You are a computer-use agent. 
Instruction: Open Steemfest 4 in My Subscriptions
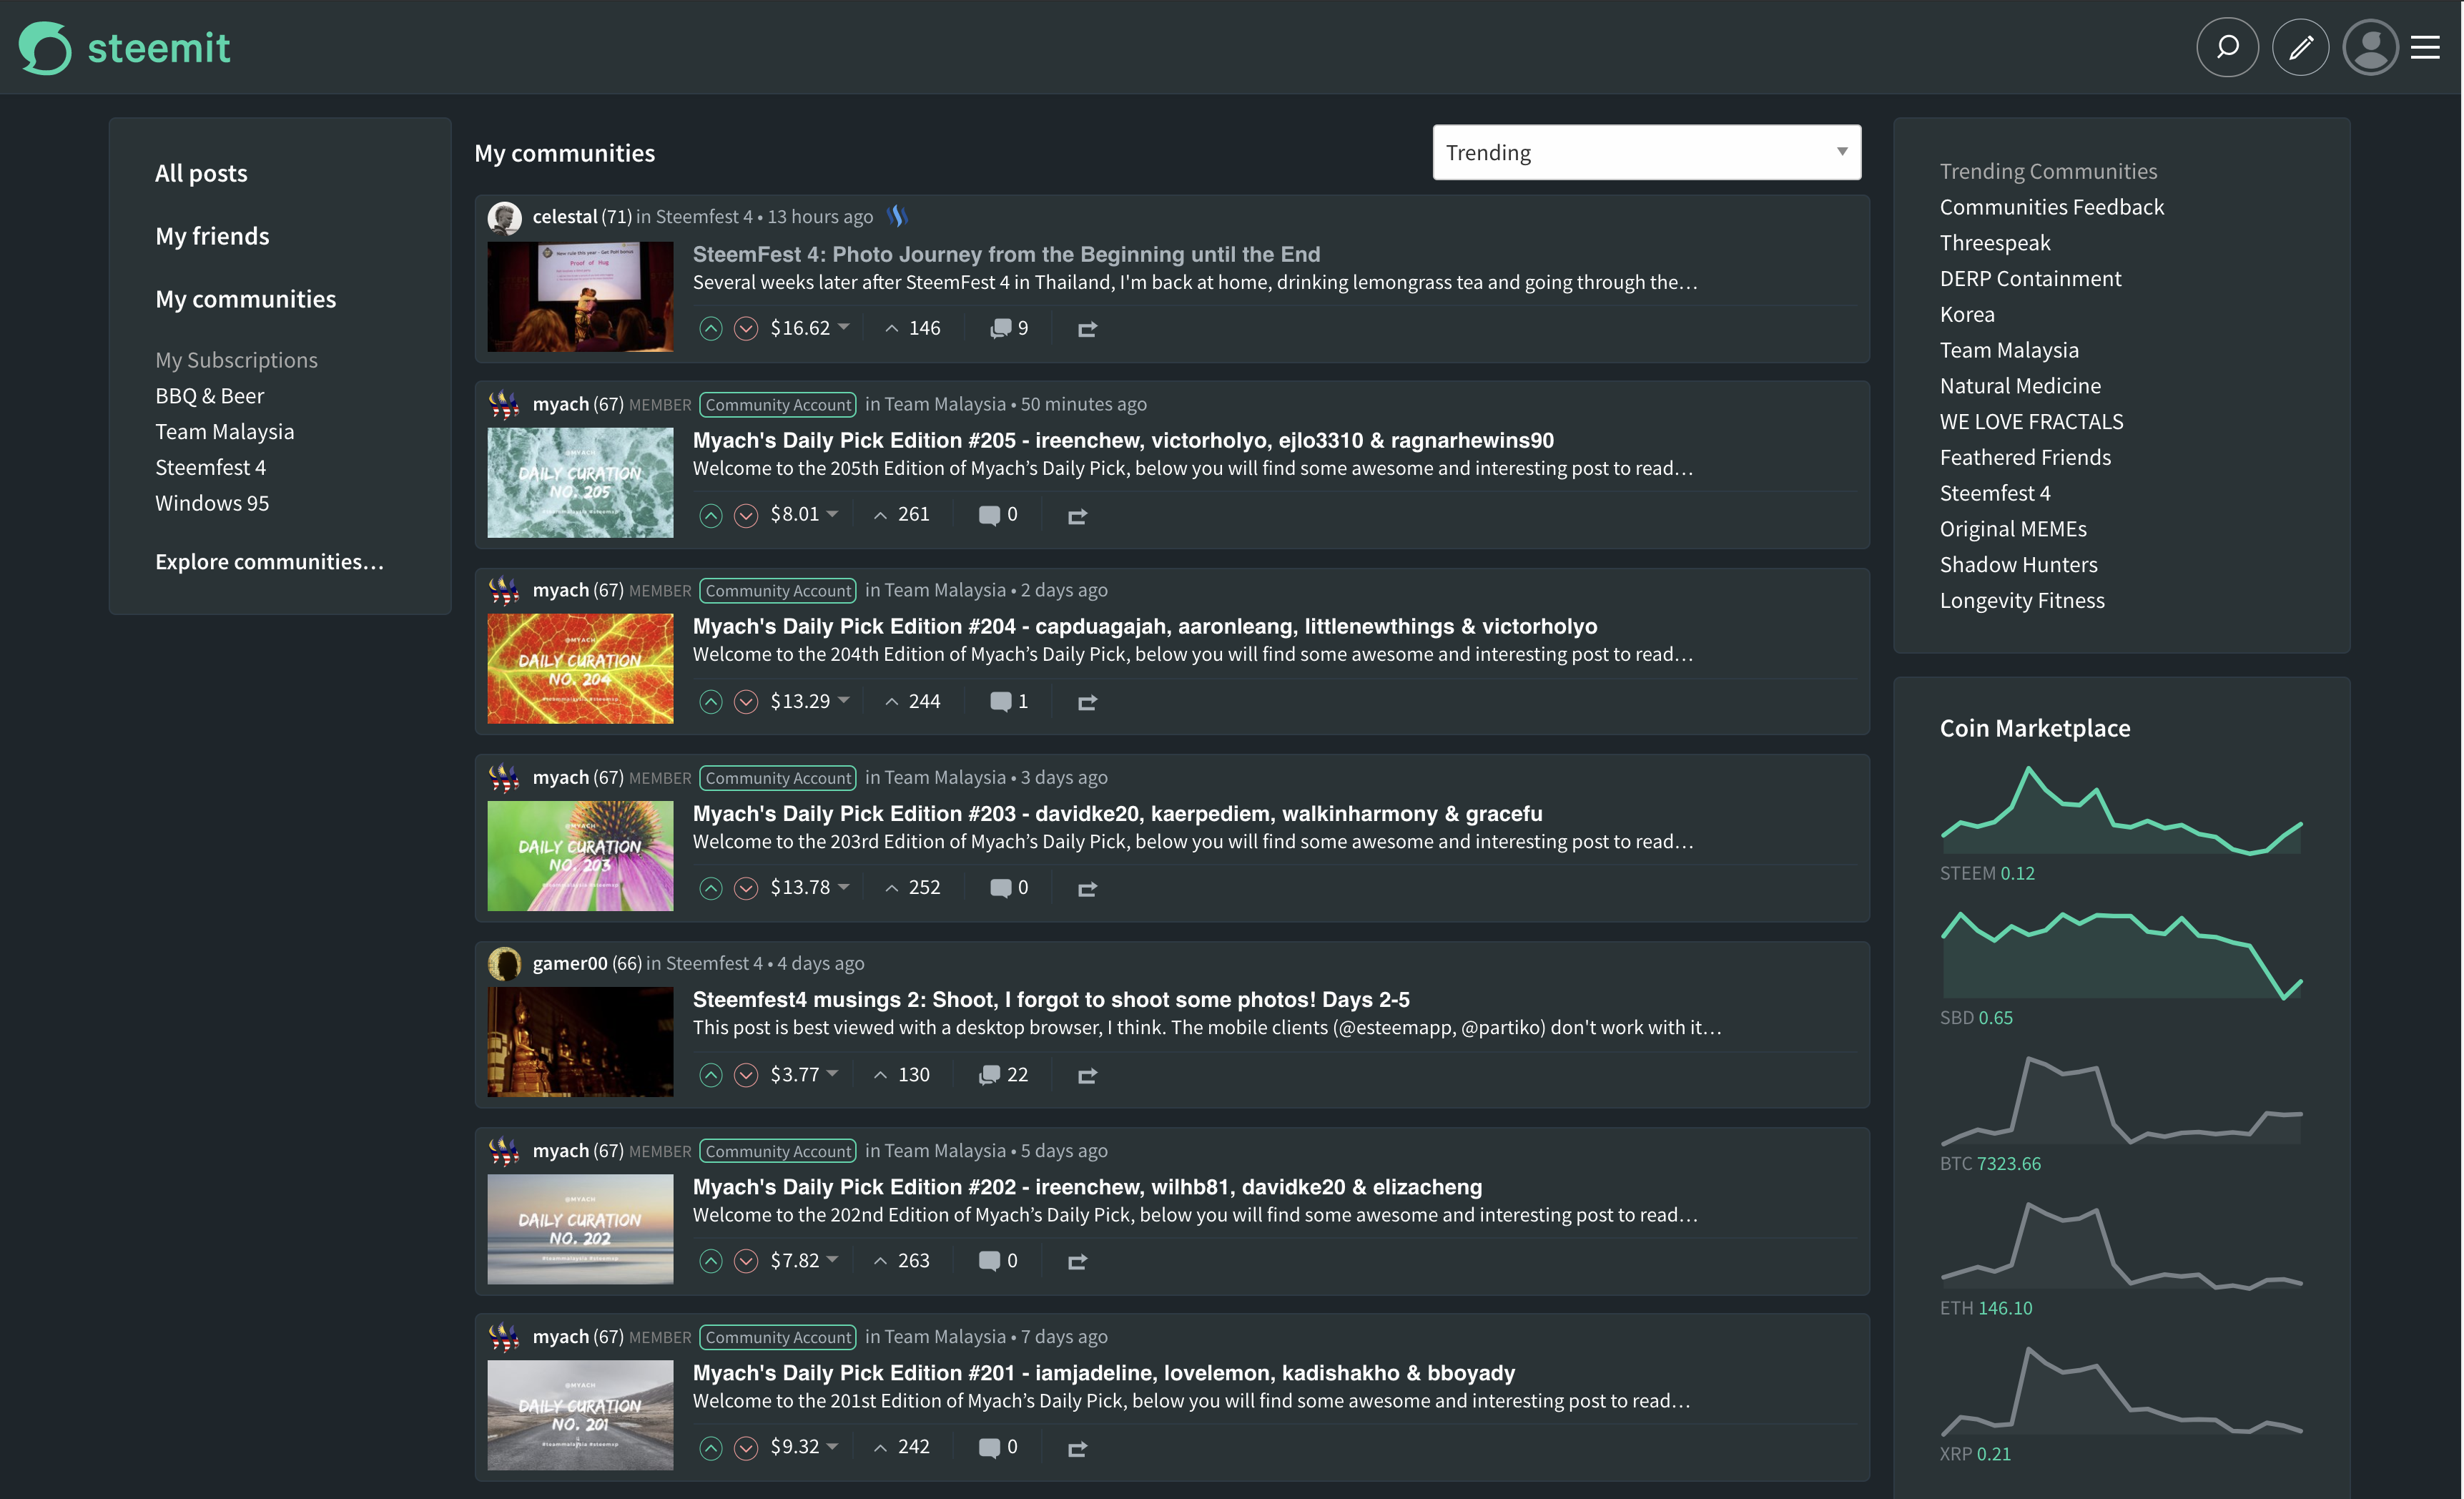210,467
